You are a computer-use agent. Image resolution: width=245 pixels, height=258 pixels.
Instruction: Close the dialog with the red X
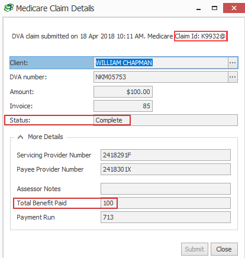[234, 8]
